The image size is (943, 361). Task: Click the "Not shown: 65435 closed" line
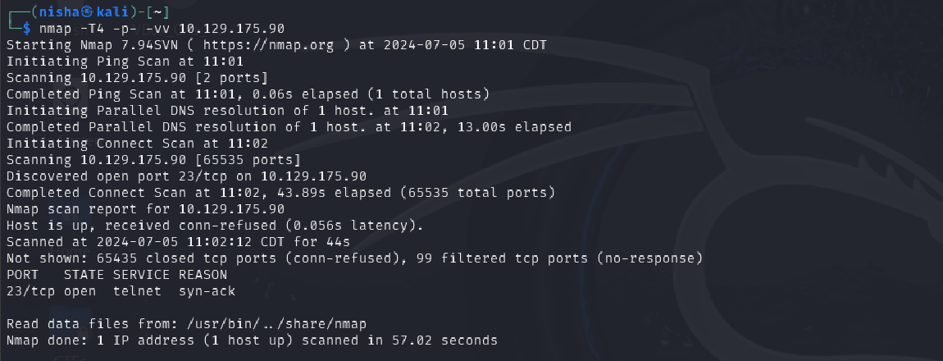354,258
